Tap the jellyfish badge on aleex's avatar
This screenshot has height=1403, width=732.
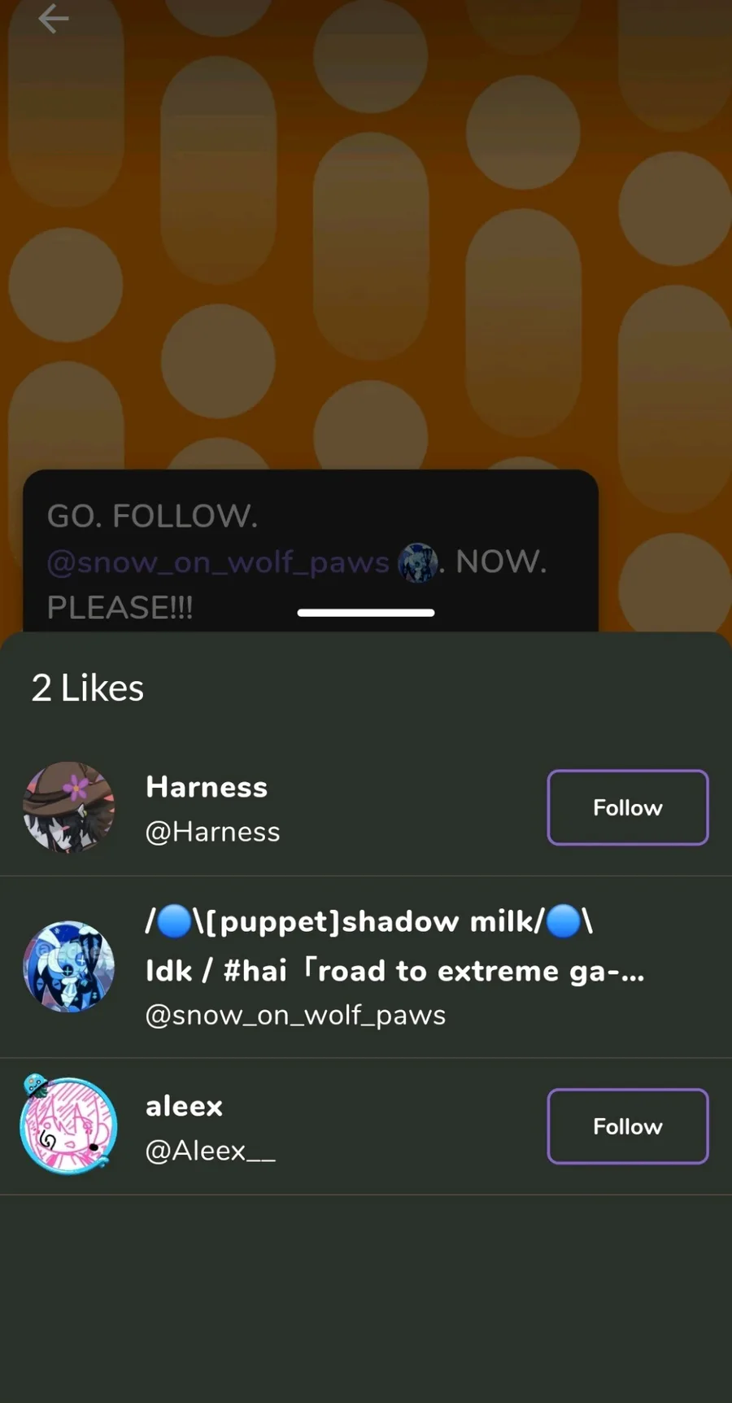[34, 1086]
